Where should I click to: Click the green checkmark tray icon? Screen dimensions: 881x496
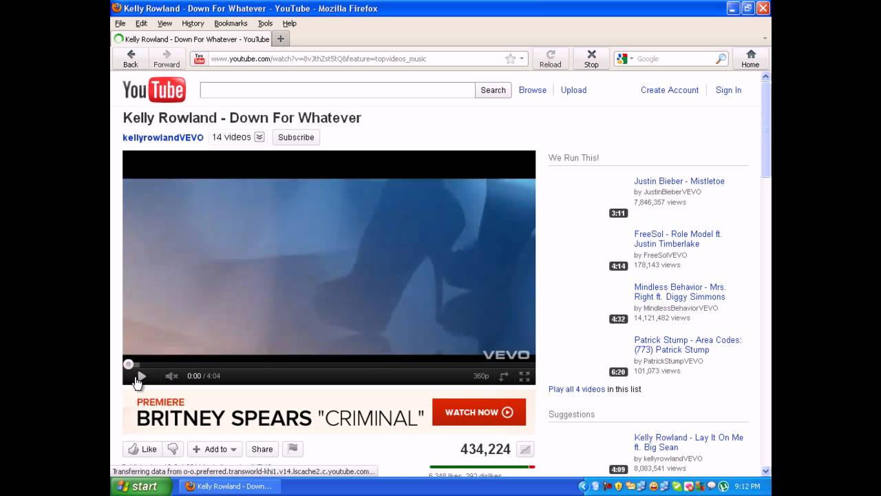[x=677, y=486]
